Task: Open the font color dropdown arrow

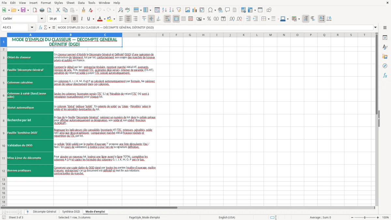Action: tap(105, 19)
